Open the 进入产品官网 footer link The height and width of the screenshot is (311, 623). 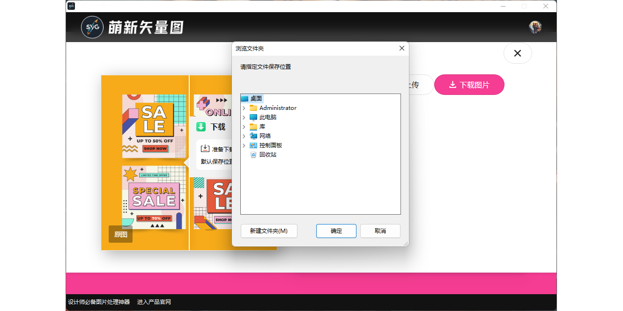(155, 302)
